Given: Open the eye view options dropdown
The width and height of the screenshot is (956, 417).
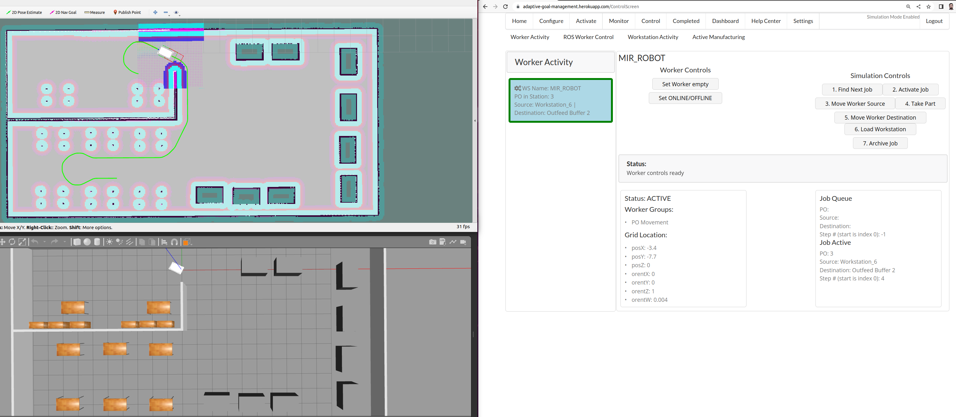Looking at the screenshot, I should tap(177, 13).
